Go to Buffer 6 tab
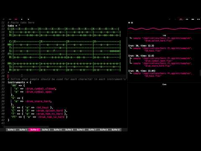The height and width of the screenshot is (151, 201). (x=81, y=130)
